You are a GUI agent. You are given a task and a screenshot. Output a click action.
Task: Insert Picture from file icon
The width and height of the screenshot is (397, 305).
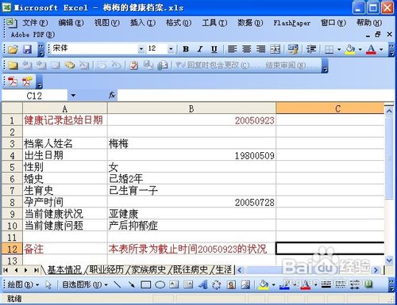[x=245, y=284]
